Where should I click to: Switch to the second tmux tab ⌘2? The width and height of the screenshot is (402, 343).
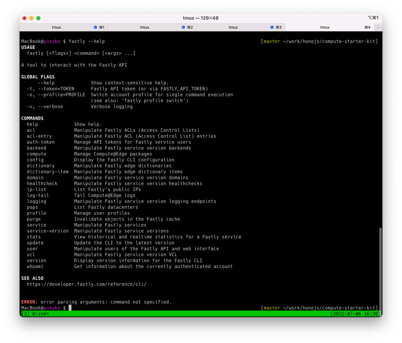coord(152,27)
